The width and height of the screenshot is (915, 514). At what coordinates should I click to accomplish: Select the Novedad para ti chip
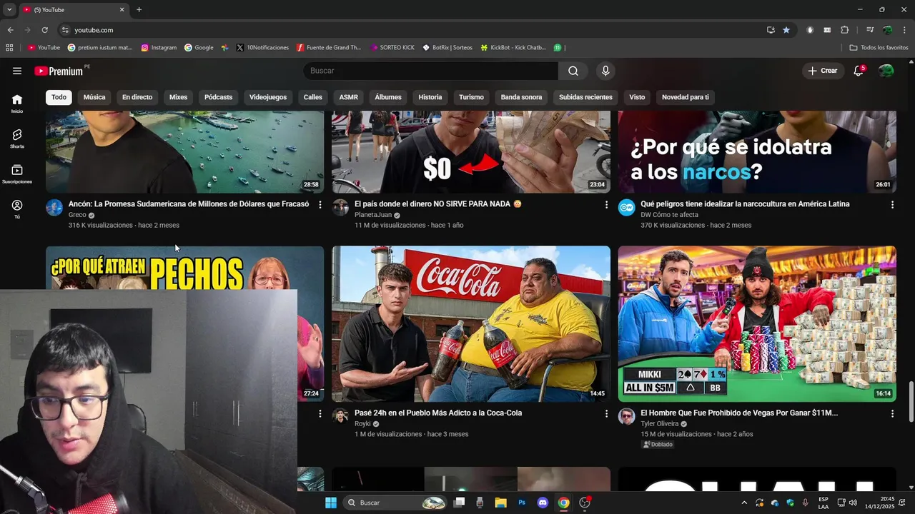686,97
